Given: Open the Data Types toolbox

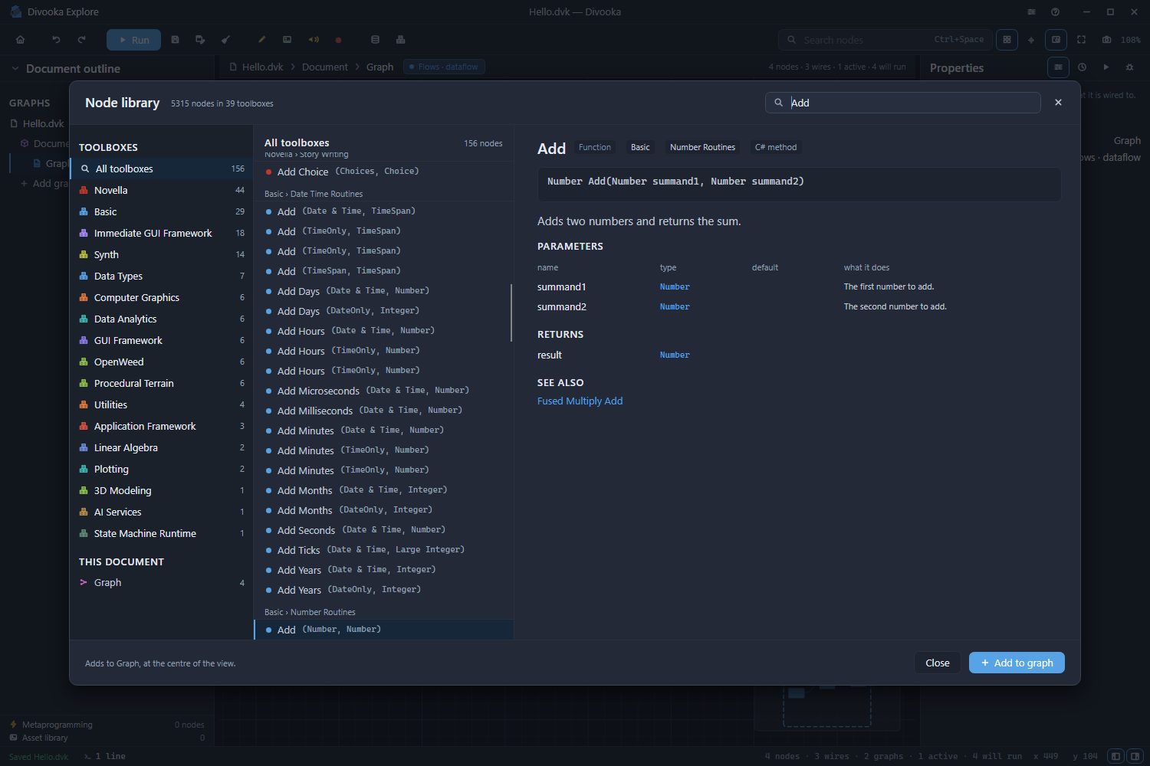Looking at the screenshot, I should point(162,276).
